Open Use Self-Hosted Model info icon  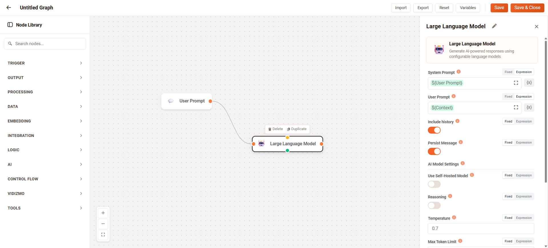click(472, 175)
